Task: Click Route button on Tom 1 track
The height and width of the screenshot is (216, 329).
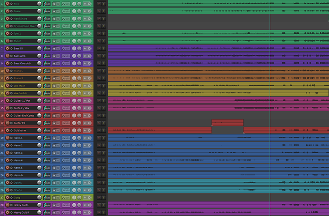Action: point(46,34)
